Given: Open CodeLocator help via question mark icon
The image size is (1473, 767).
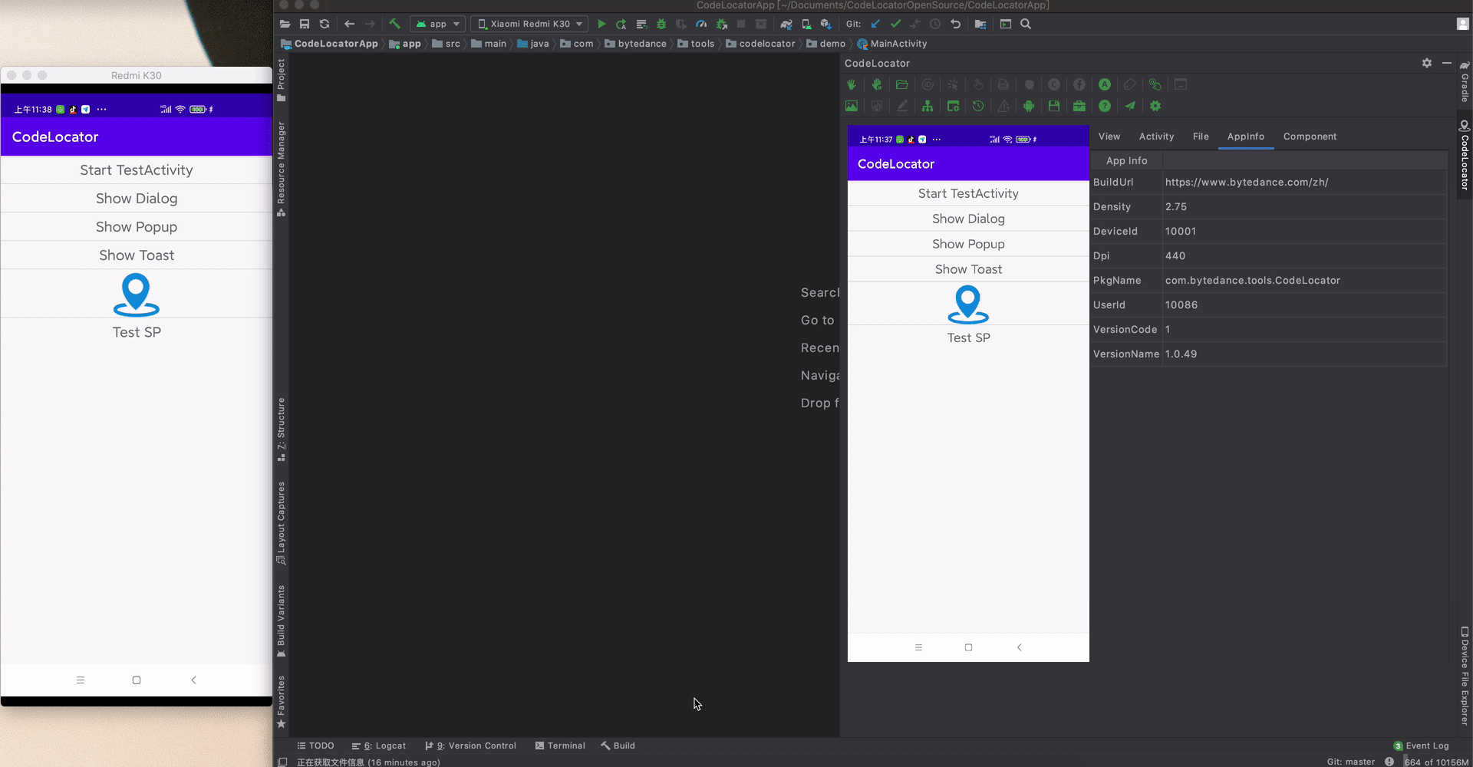Looking at the screenshot, I should 1105,106.
